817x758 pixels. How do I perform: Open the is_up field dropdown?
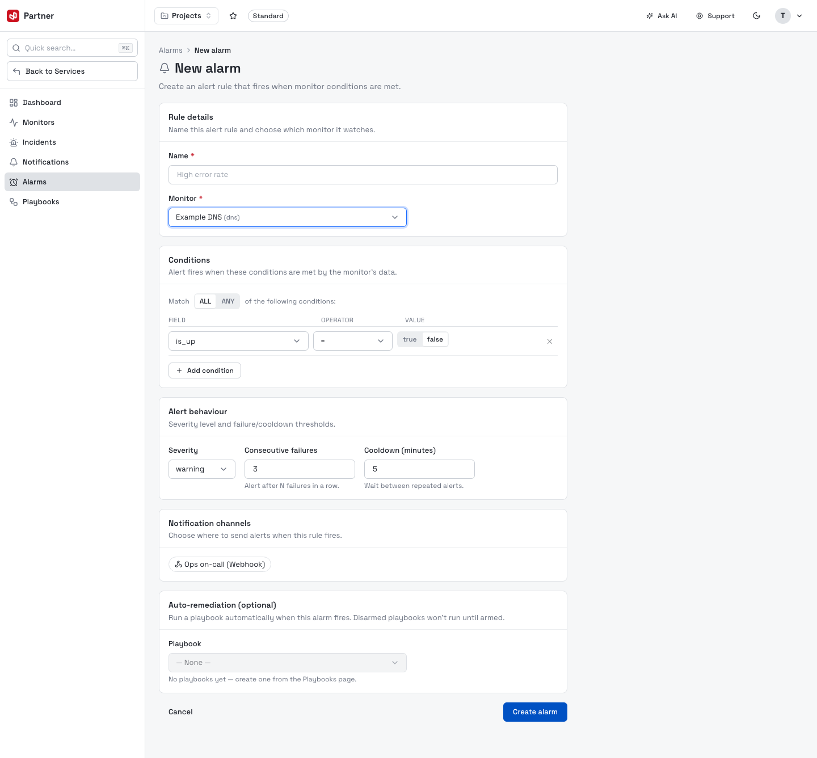pyautogui.click(x=238, y=341)
